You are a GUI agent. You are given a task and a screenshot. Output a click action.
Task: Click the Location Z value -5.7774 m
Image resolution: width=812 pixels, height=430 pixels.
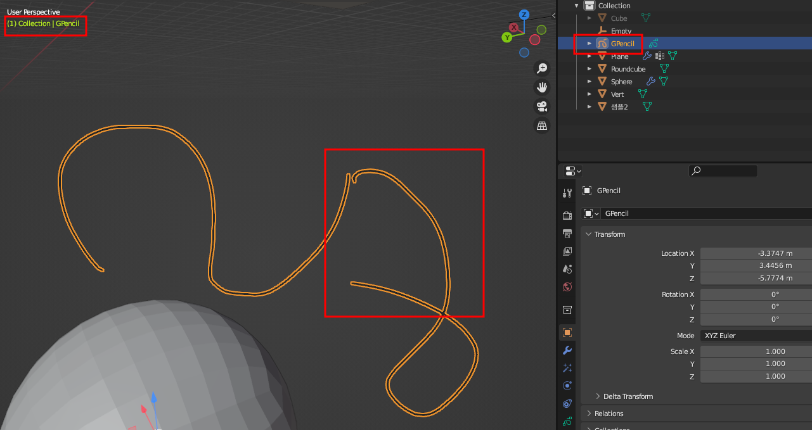[756, 279]
